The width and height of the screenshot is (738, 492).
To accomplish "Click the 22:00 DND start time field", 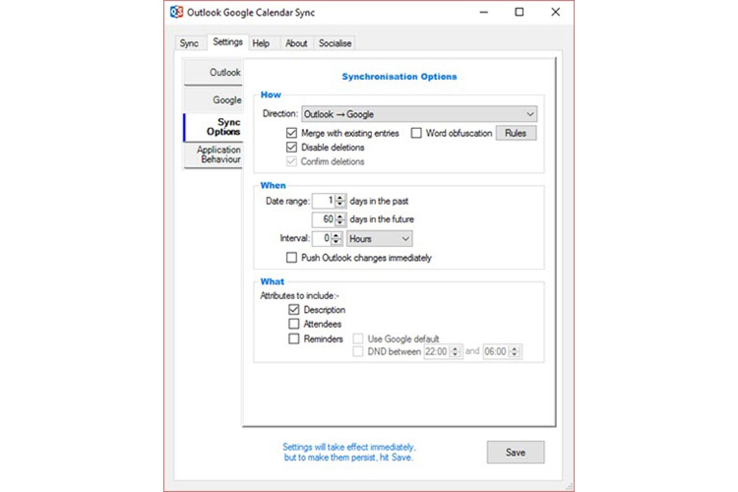I will click(437, 351).
